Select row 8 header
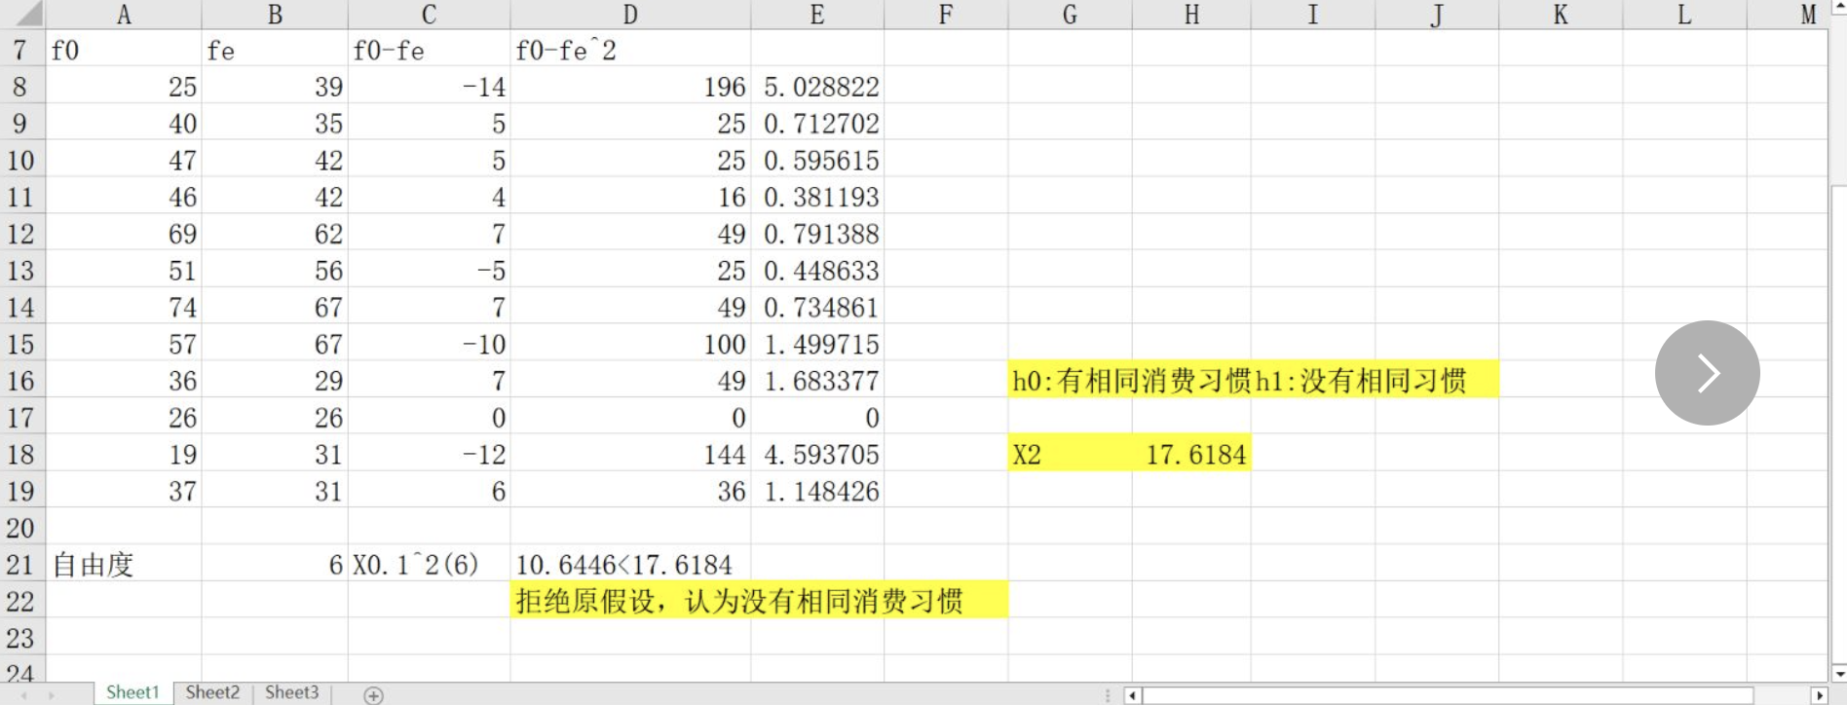This screenshot has height=705, width=1847. point(22,87)
